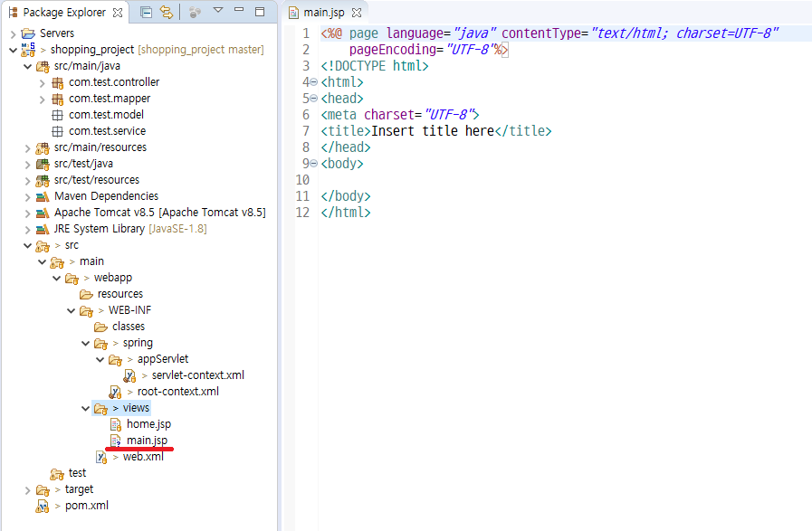
Task: Collapse the spring folder
Action: coord(85,344)
